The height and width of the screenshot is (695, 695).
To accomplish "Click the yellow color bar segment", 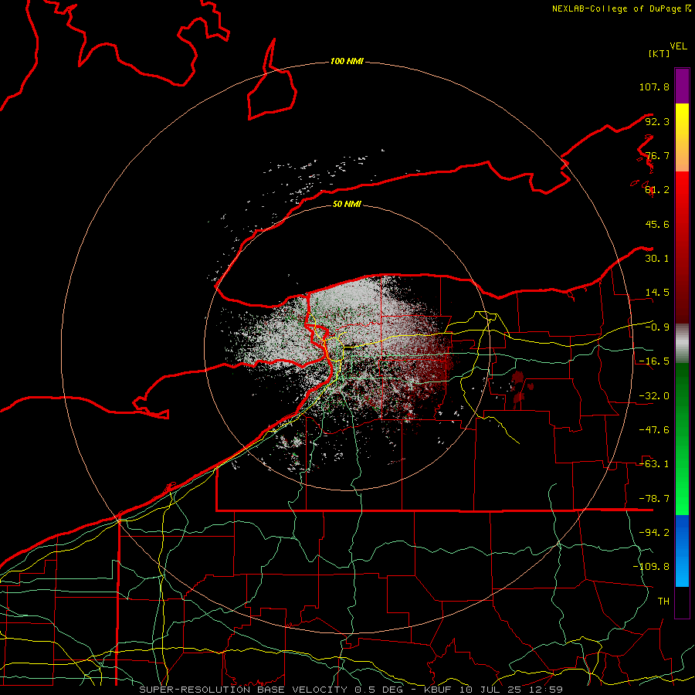I will (682, 137).
